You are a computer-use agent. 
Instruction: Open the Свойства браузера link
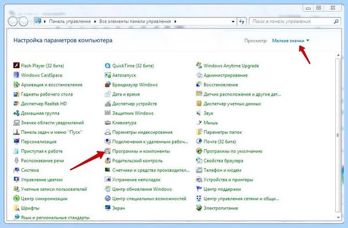coord(223,161)
